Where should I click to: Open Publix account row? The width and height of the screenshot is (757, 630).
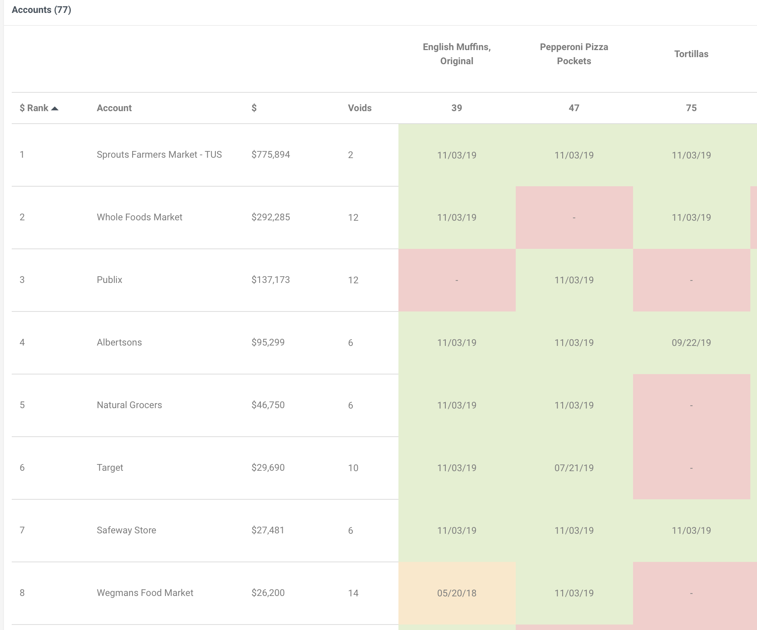tap(205, 280)
